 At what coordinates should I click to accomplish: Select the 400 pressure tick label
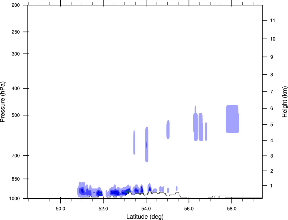point(16,88)
